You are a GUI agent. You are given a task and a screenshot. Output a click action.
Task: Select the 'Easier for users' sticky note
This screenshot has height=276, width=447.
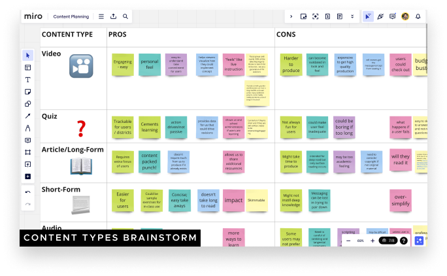(x=123, y=200)
